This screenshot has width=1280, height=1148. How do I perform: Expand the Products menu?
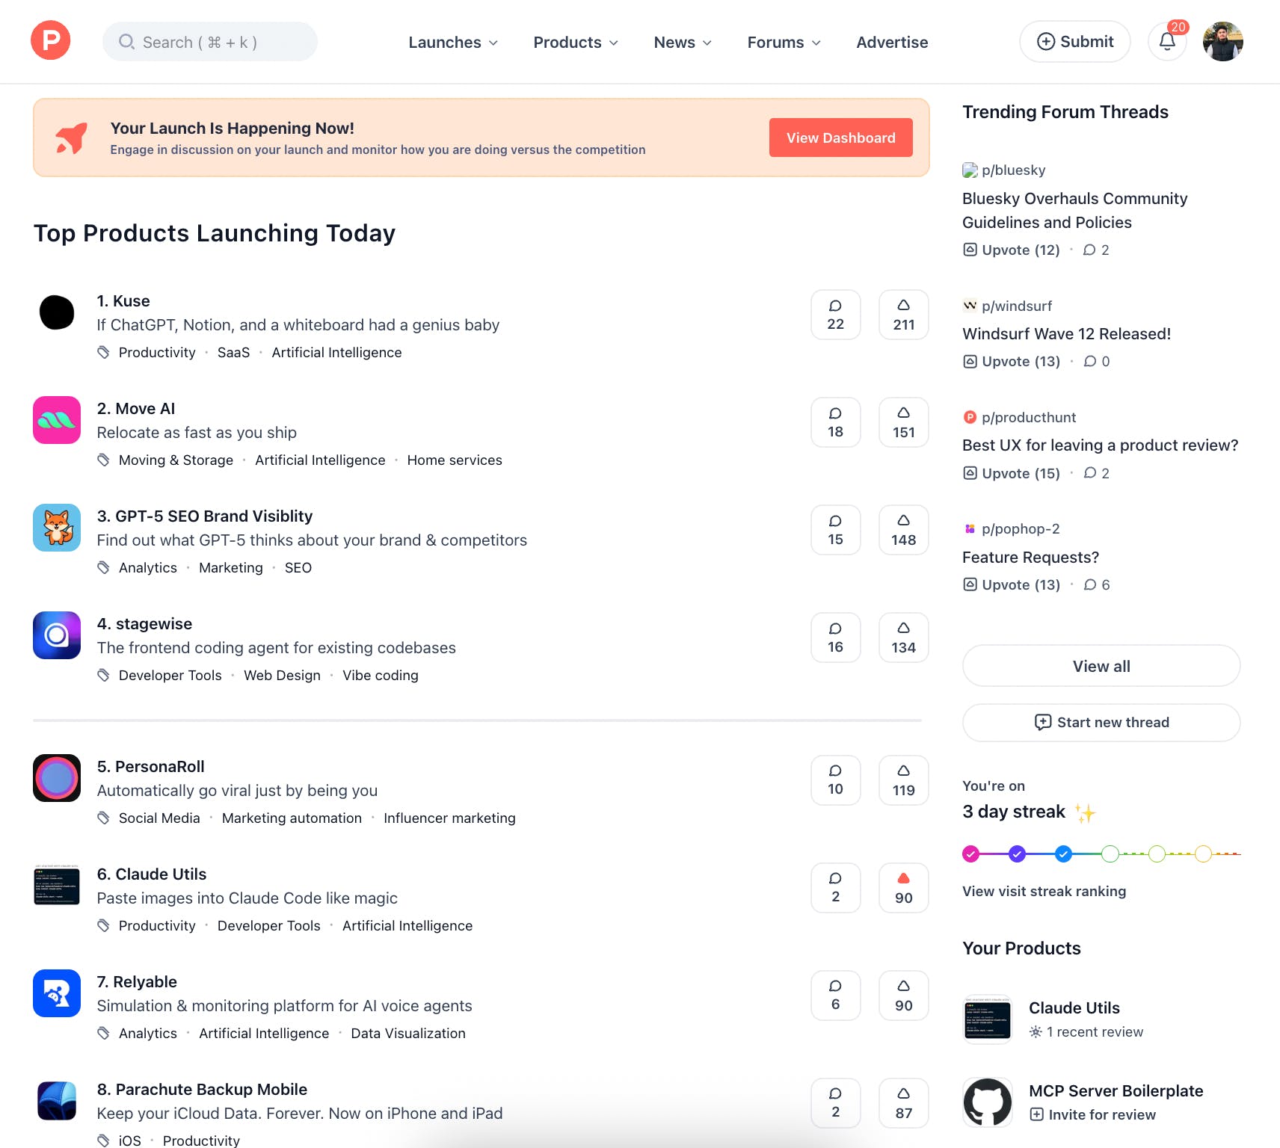pos(576,42)
